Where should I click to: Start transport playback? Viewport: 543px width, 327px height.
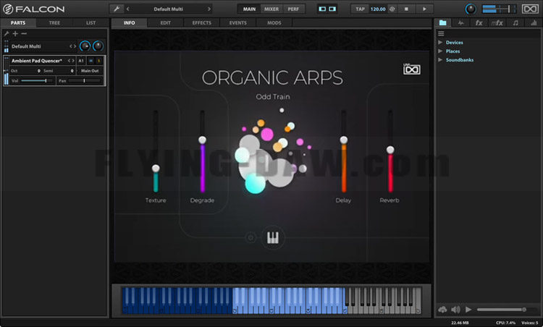tap(424, 9)
